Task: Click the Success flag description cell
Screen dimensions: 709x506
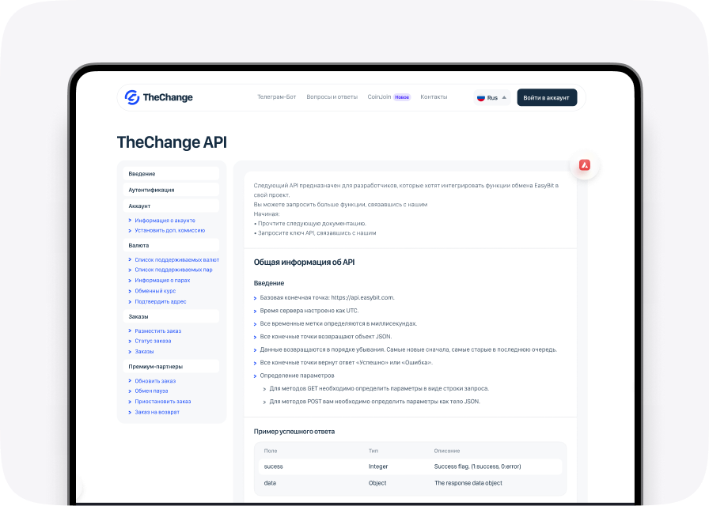Action: (x=477, y=466)
